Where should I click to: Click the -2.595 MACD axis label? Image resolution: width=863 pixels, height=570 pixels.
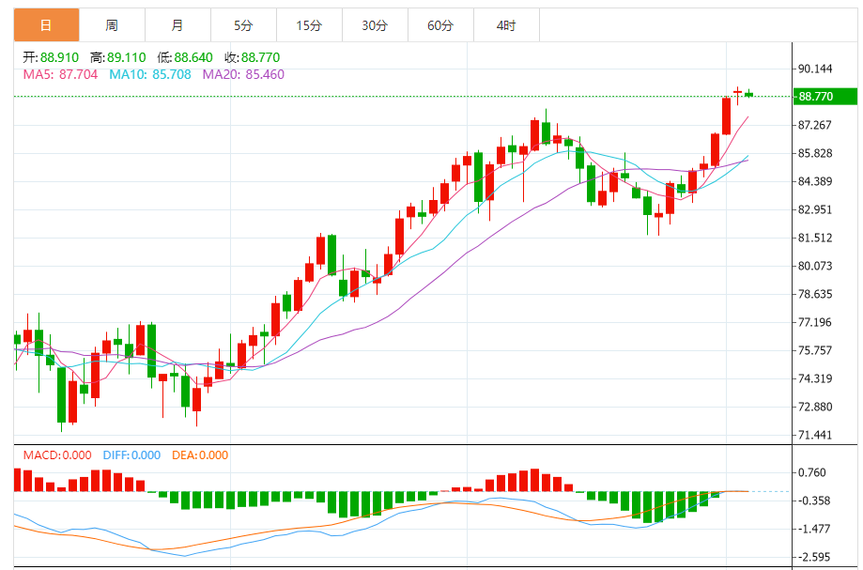coord(814,557)
